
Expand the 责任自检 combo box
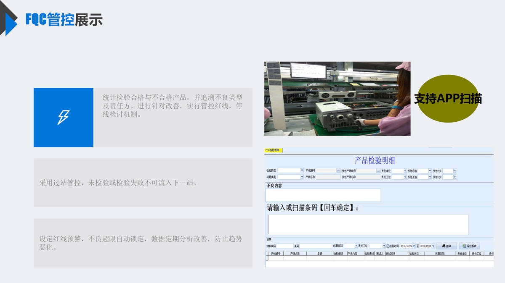click(x=430, y=171)
